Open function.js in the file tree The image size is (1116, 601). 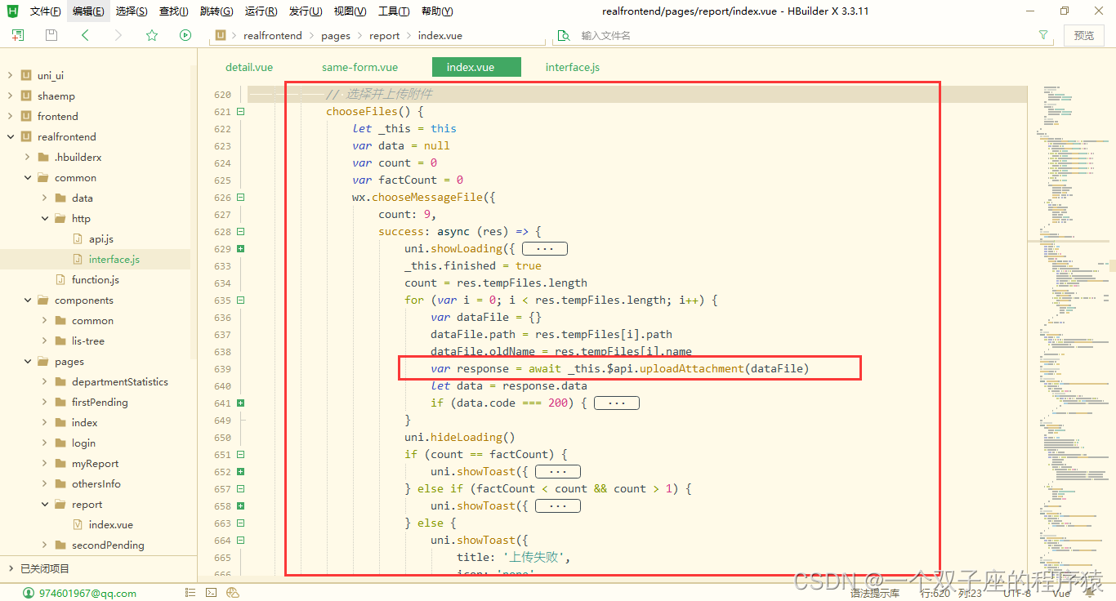[95, 279]
